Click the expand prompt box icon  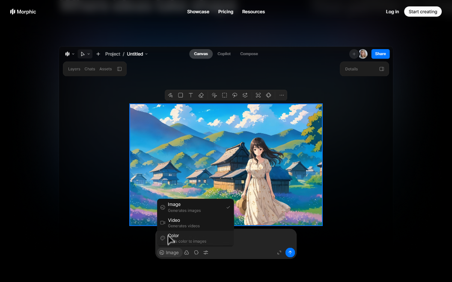279,253
